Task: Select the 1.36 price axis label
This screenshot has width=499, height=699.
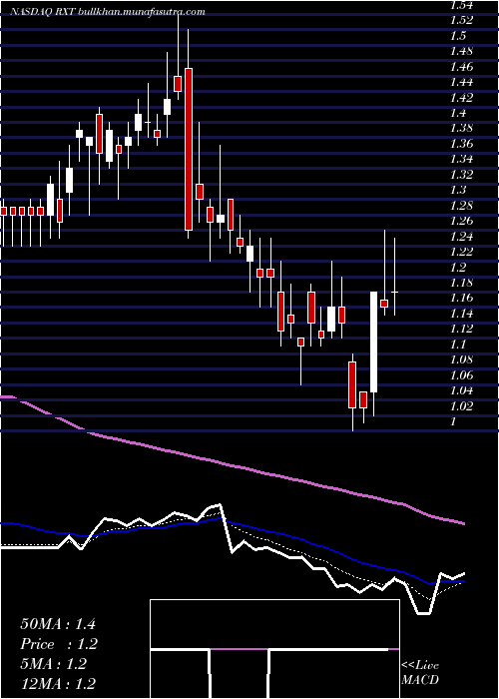Action: 461,144
